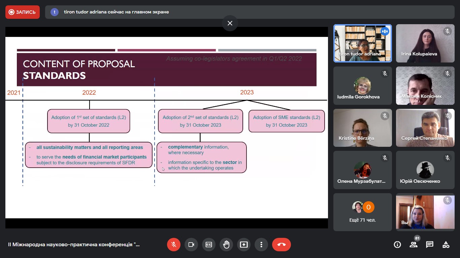Raise hand in the meeting

pos(226,245)
